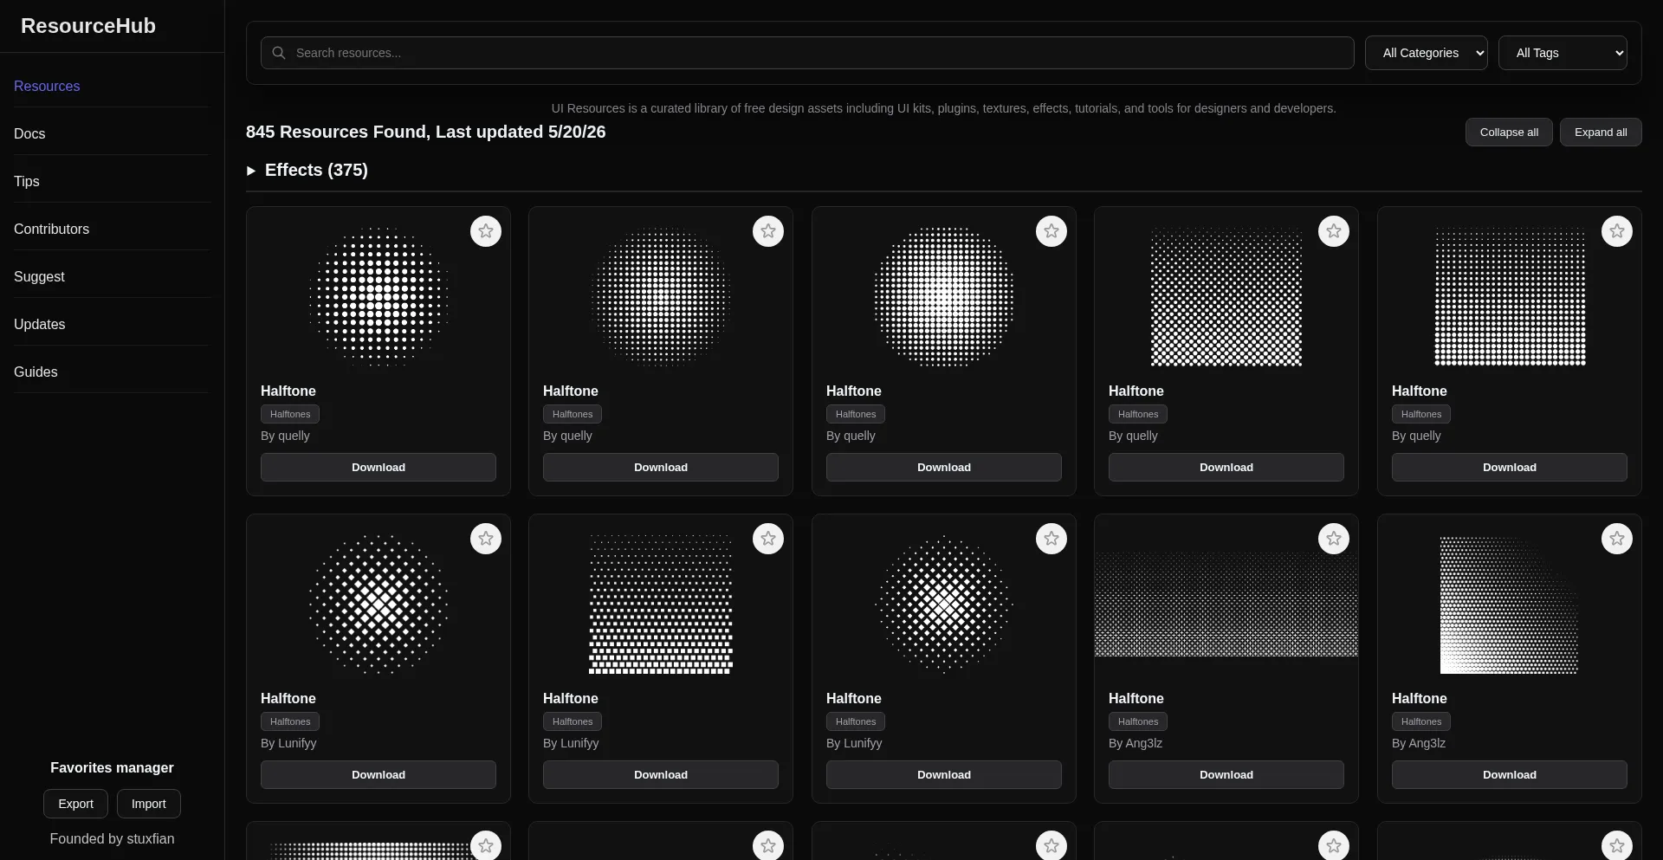Click "By Lunifyy" on the dashed square card
The width and height of the screenshot is (1663, 860).
coord(571,743)
